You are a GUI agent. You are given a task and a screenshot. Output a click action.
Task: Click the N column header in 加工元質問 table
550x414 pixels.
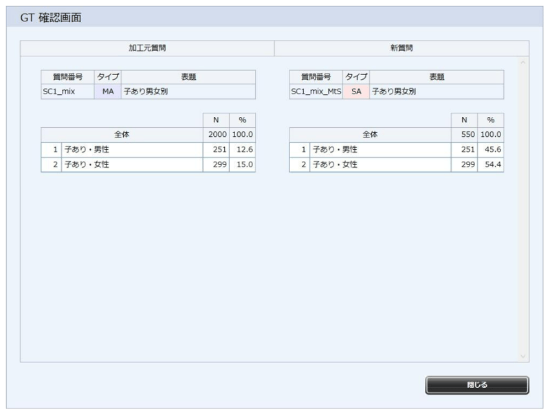[216, 120]
